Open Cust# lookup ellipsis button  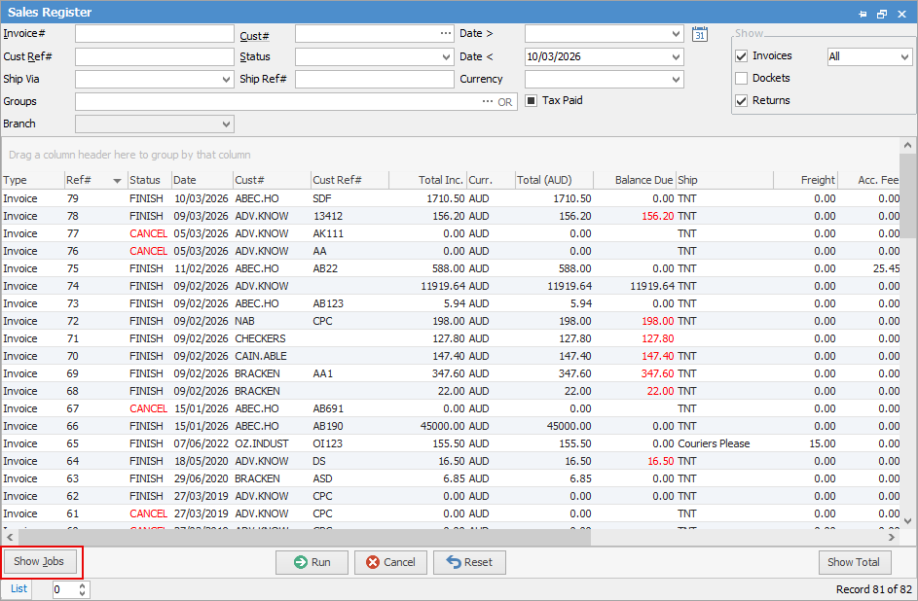(446, 33)
